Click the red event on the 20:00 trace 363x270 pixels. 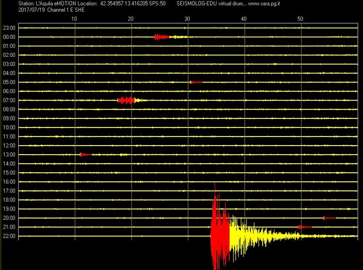(329, 218)
